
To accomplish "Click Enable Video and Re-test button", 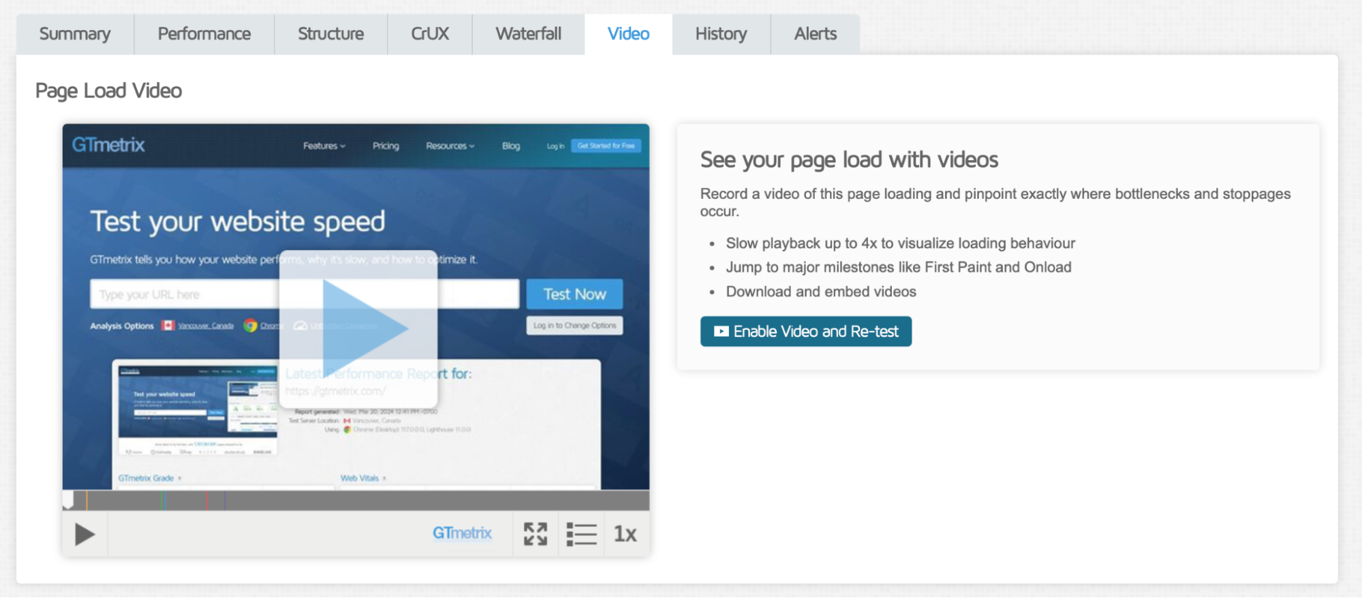I will tap(806, 332).
